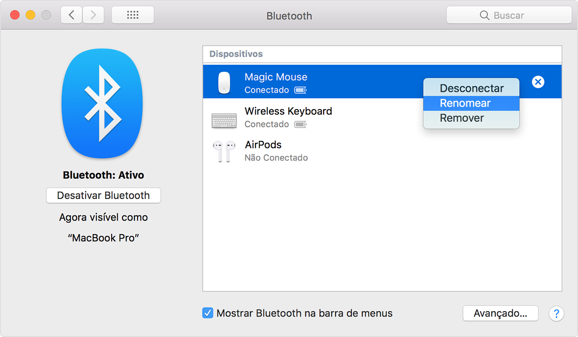
Task: Click the Wireless Keyboard battery indicator
Action: pos(300,124)
